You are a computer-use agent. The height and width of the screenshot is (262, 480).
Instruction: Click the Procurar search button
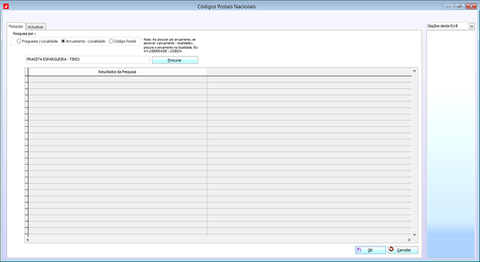tap(175, 60)
